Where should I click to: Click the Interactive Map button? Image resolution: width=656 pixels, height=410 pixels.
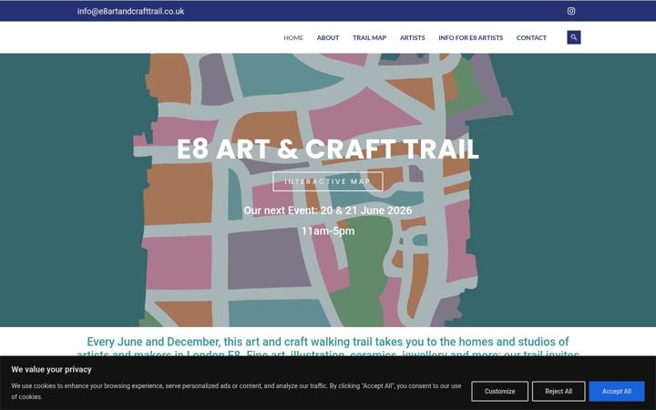[x=328, y=181]
